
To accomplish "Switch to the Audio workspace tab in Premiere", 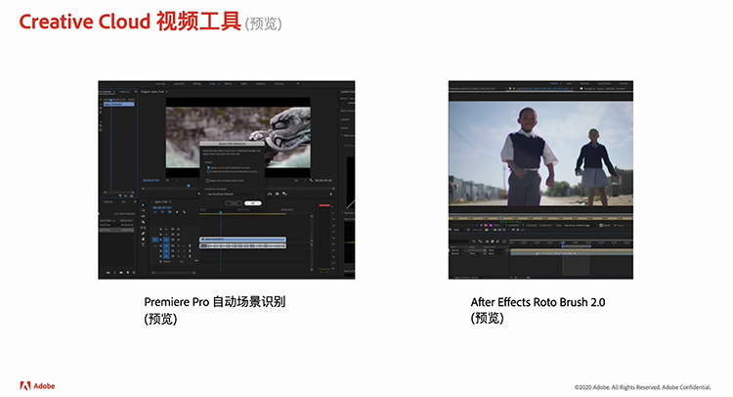I will (x=243, y=84).
